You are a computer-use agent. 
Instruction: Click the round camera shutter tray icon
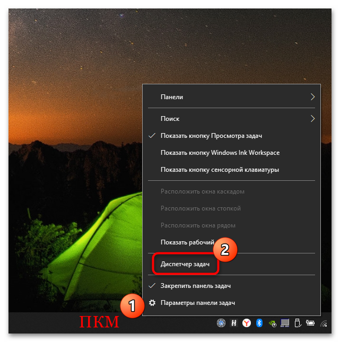(x=221, y=322)
